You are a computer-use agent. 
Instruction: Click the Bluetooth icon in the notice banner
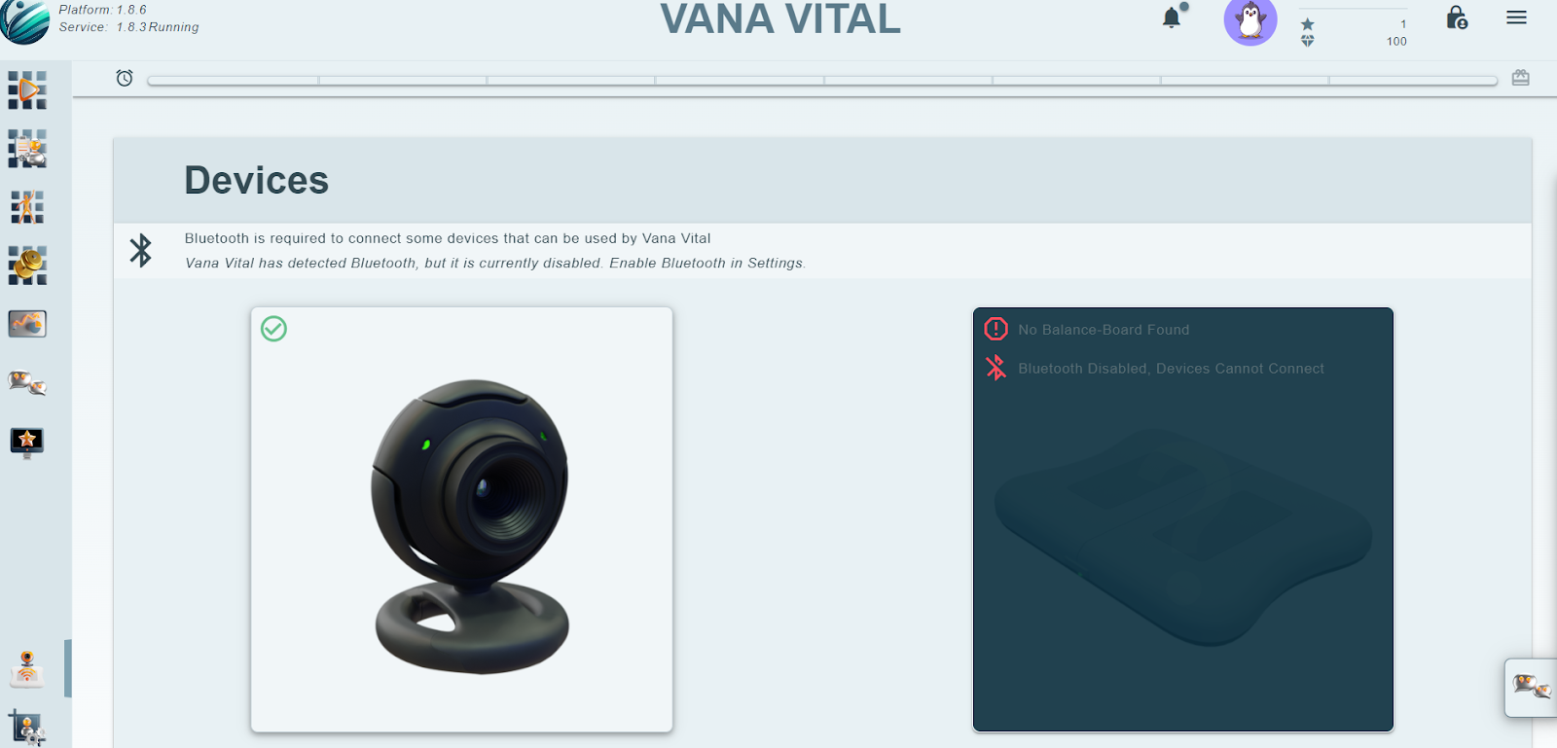coord(141,250)
